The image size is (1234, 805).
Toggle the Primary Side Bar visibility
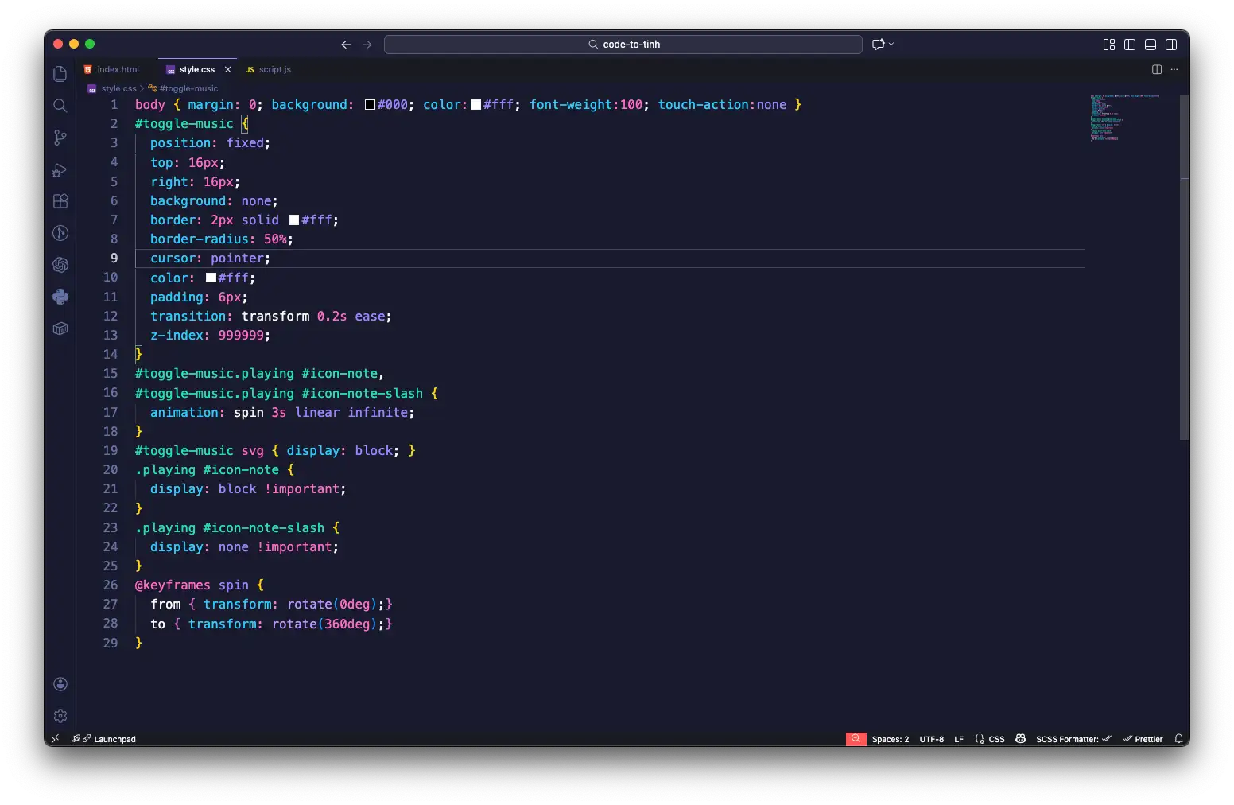point(1130,45)
